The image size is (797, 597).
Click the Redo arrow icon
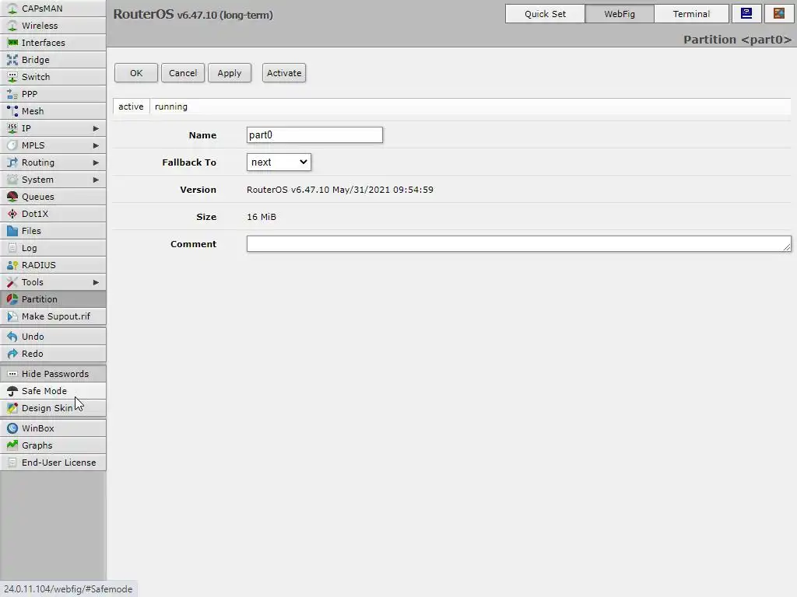coord(12,354)
